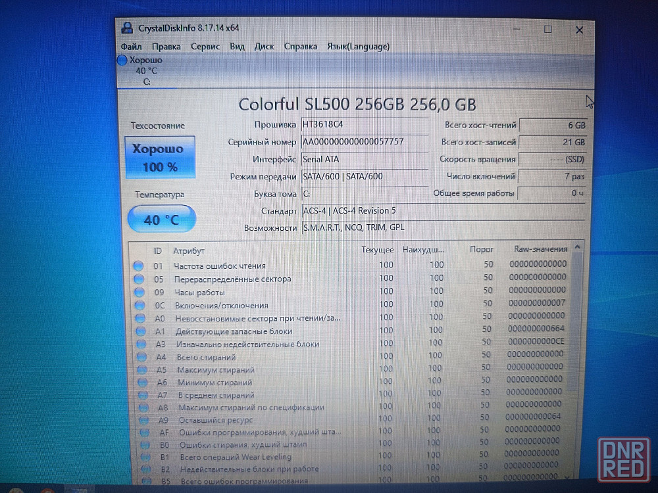Click the 40 °C temperature button
The width and height of the screenshot is (658, 493).
coord(161,219)
